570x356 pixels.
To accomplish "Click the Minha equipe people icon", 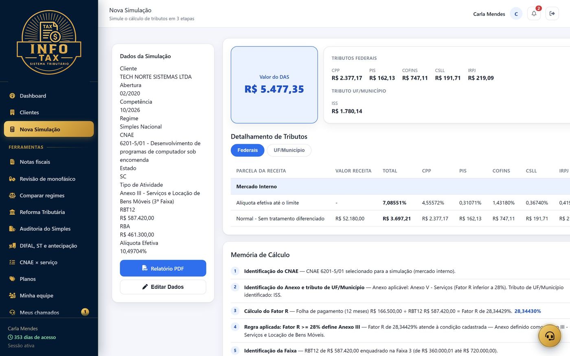I will click(12, 295).
